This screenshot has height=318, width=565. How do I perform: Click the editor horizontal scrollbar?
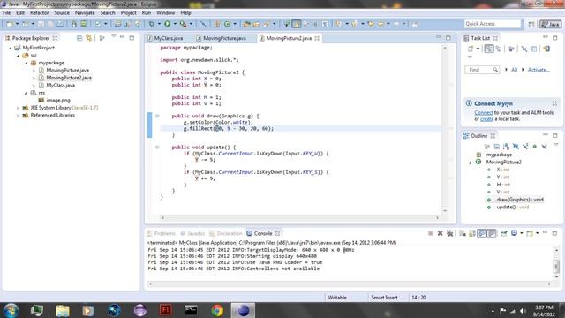[x=300, y=217]
